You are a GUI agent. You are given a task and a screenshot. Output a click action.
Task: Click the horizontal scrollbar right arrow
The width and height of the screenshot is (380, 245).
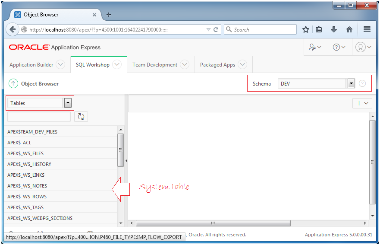(365, 223)
